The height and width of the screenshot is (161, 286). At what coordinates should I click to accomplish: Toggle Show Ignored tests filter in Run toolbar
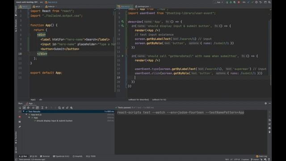(x=28, y=108)
